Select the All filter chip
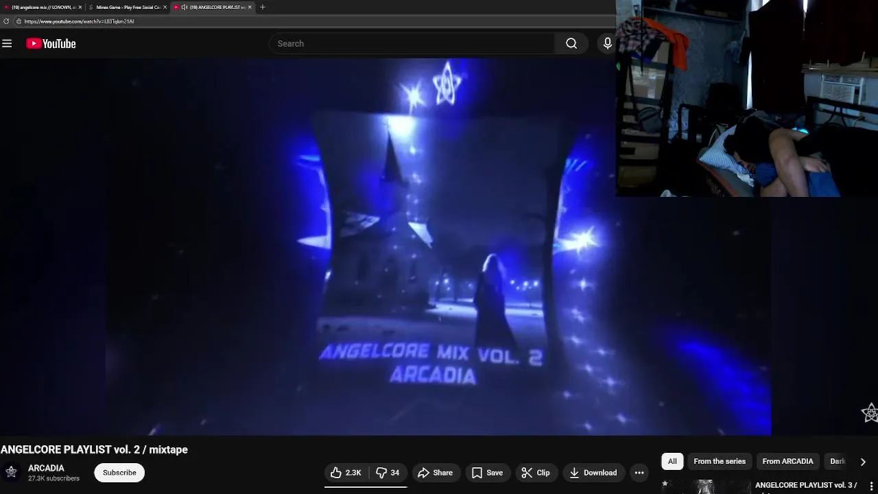 (672, 461)
